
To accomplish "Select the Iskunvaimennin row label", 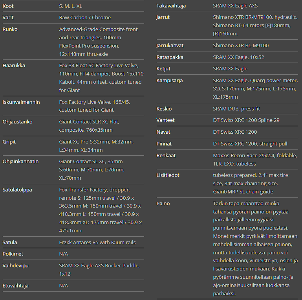I will [21, 102].
